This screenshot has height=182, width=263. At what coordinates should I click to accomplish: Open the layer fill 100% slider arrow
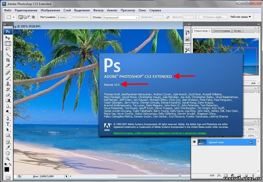[257, 135]
